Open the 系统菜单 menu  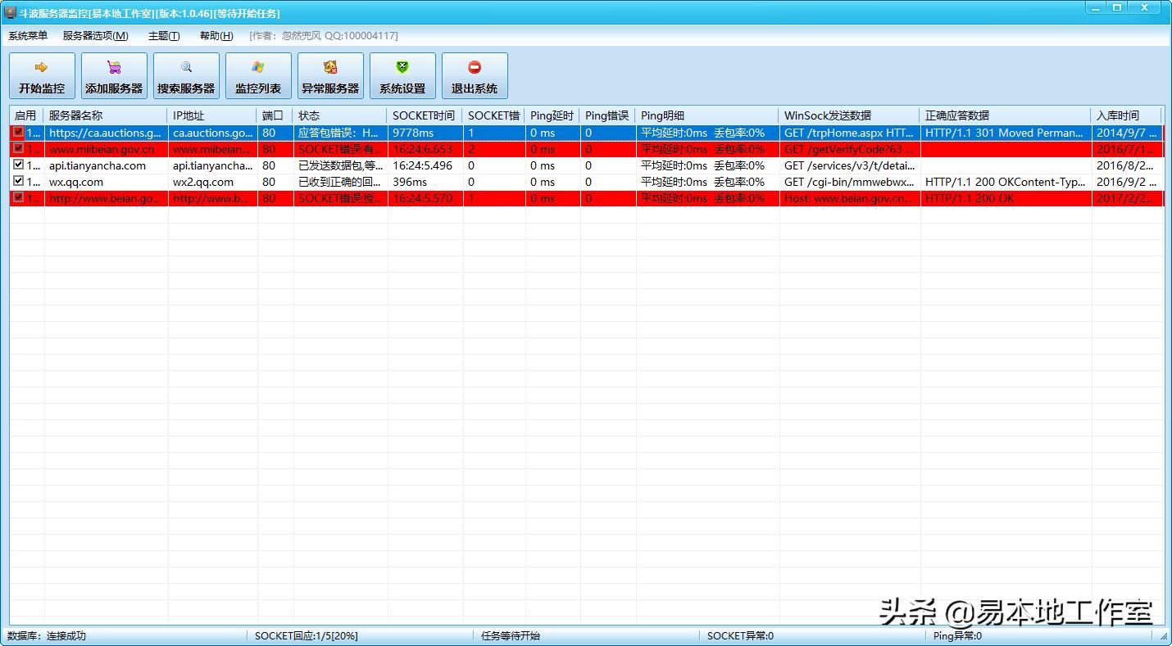(28, 36)
